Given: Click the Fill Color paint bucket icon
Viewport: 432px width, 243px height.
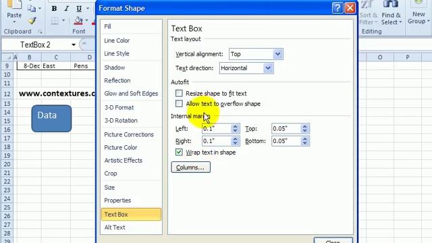Looking at the screenshot, I should tap(78, 21).
